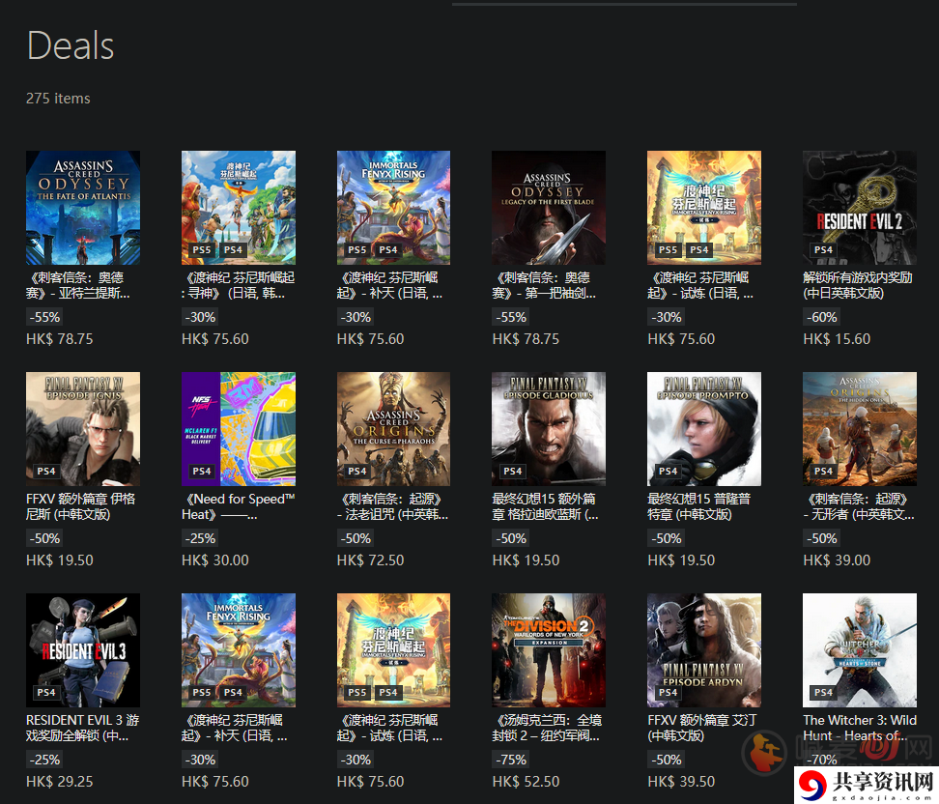
Task: Click the FFXV 额外篇章 艾汀 title
Action: [702, 728]
